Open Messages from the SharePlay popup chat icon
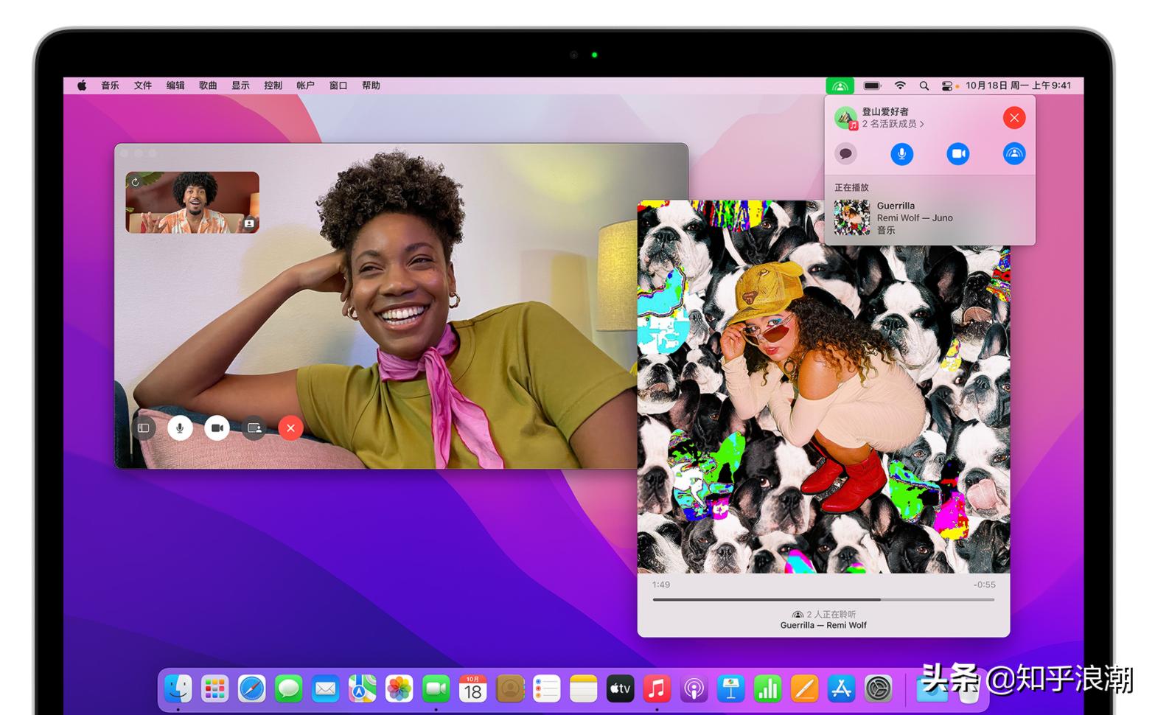The image size is (1155, 715). pos(845,154)
